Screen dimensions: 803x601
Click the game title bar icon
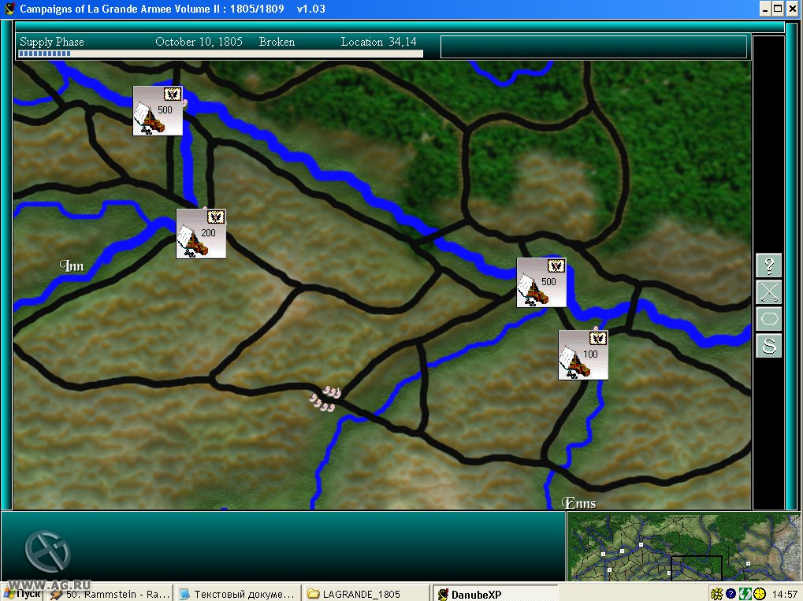point(9,9)
